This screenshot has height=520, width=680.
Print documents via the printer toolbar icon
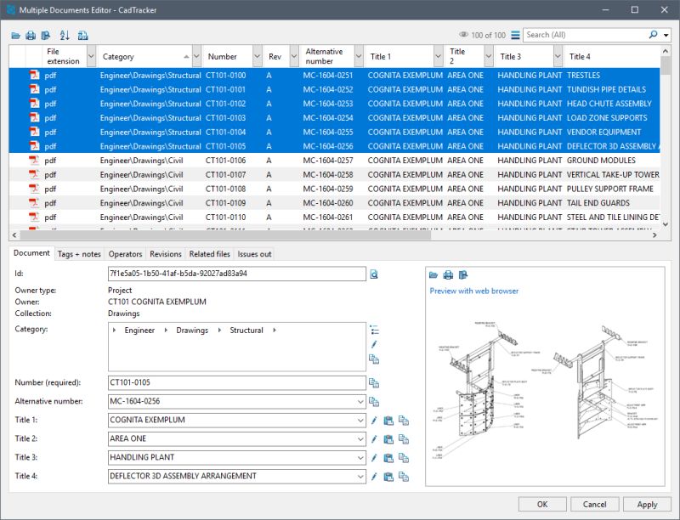click(30, 36)
